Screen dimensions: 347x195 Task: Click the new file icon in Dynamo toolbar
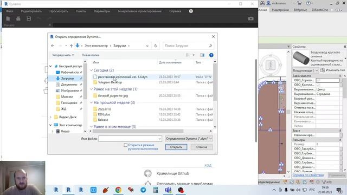8,19
